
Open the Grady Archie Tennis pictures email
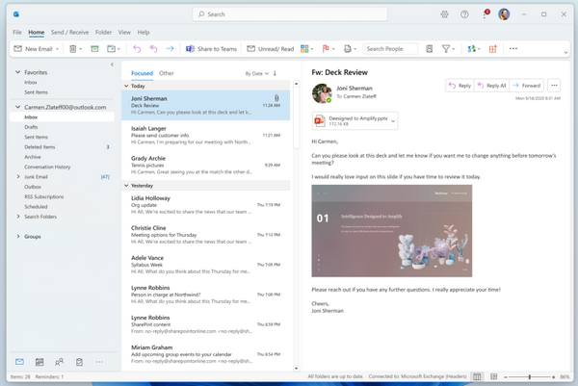[x=206, y=165]
